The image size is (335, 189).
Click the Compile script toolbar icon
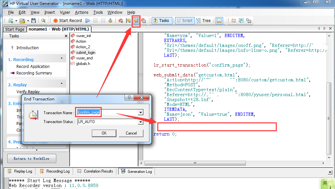[x=111, y=21]
